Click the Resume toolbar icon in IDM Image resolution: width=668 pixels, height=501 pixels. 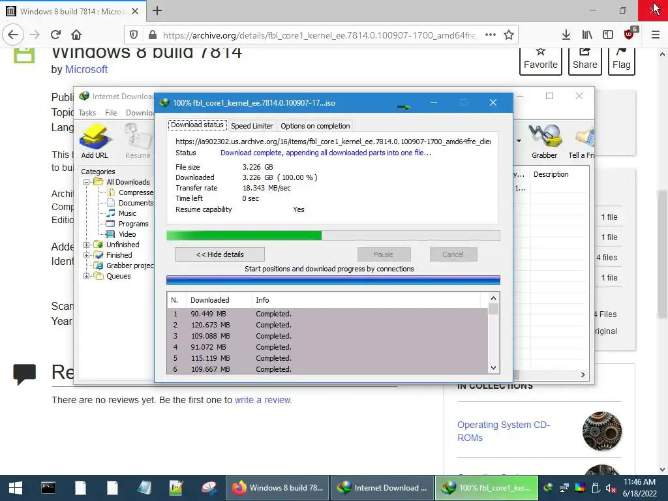[x=138, y=141]
